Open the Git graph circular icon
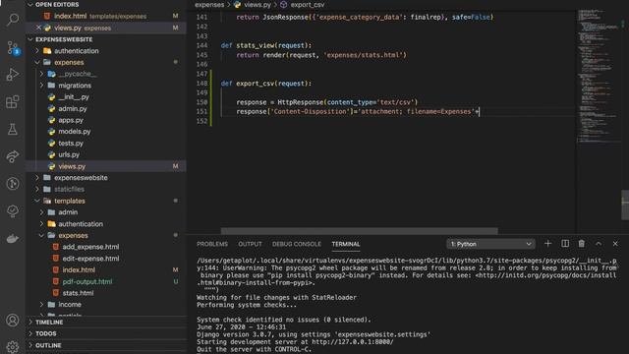The width and height of the screenshot is (629, 354). (13, 184)
